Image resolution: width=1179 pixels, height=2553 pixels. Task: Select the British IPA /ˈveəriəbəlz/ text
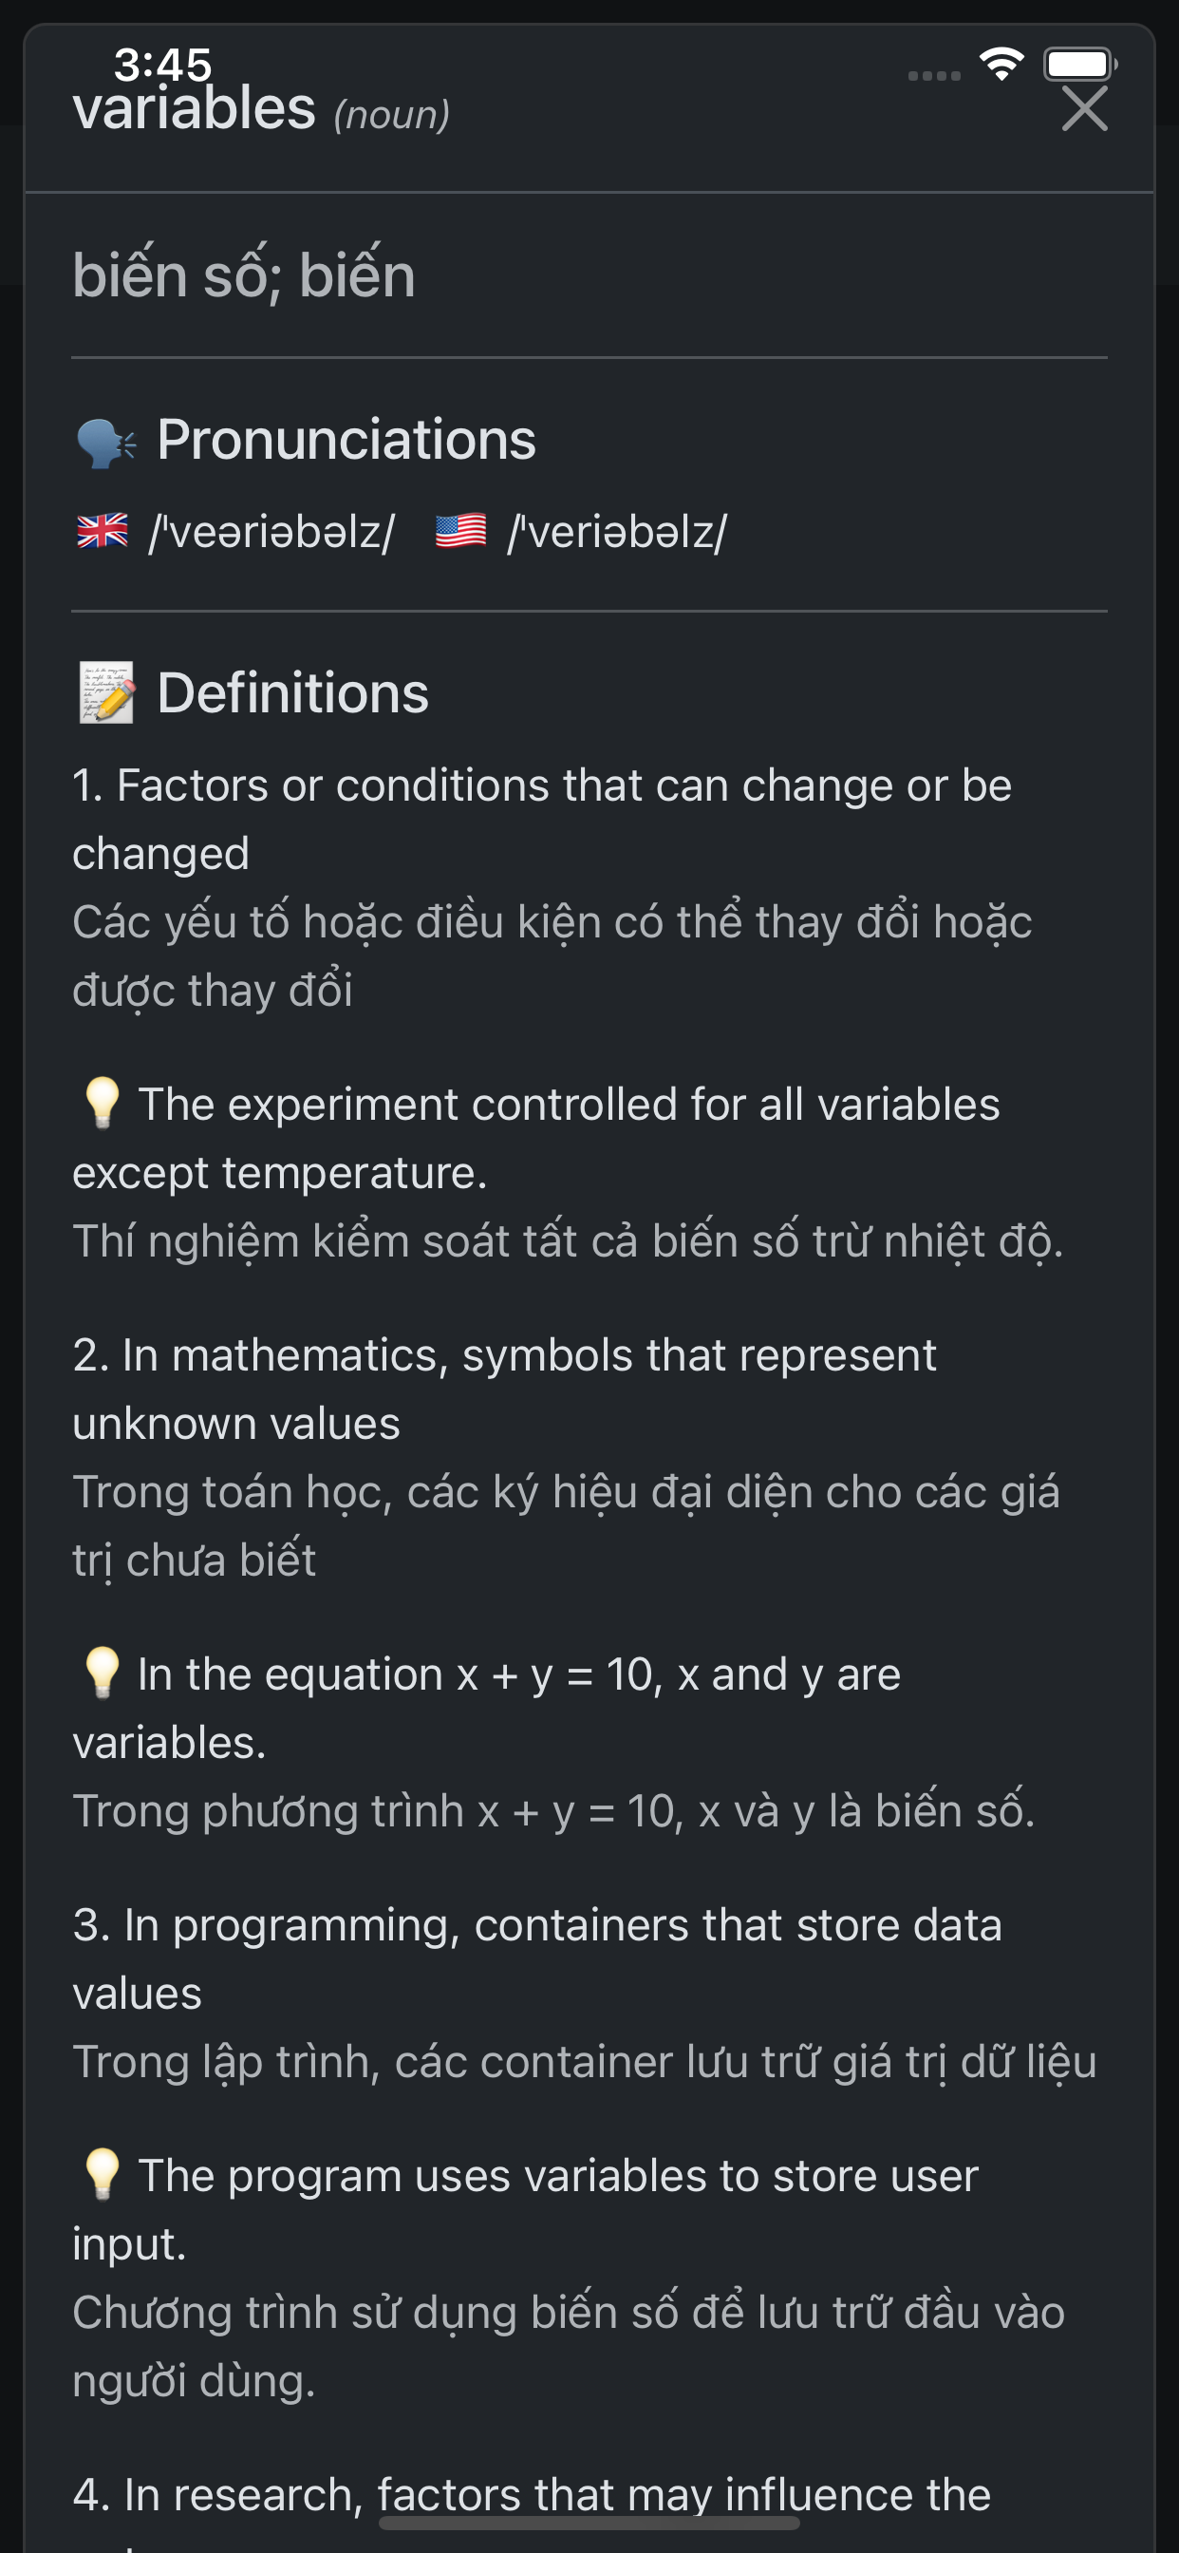tap(271, 532)
